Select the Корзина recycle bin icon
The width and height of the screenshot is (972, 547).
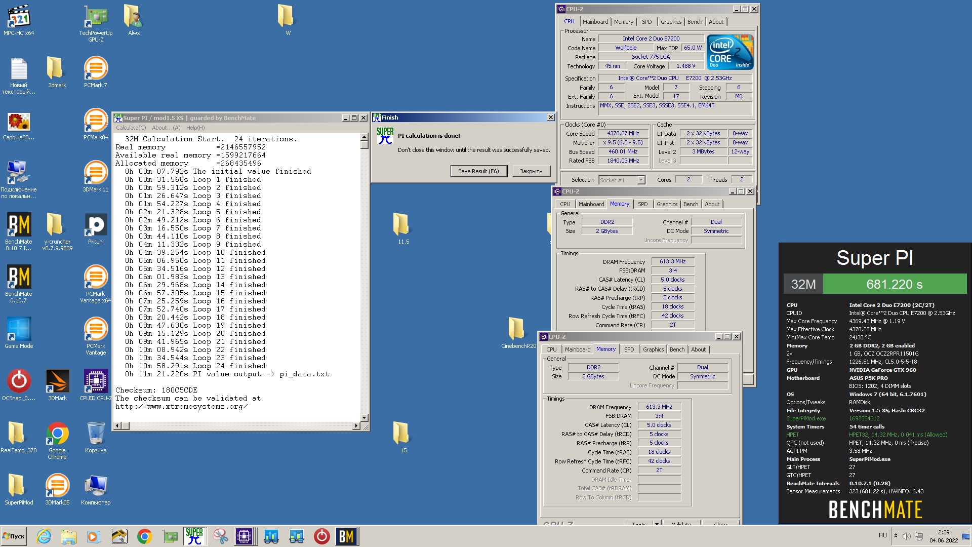pos(96,437)
